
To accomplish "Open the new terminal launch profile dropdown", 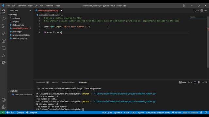I will [191, 82].
